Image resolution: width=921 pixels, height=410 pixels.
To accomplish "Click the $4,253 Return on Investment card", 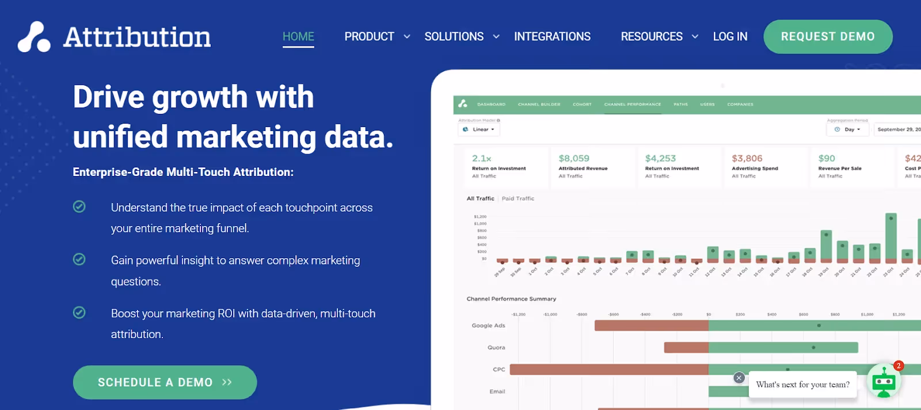I will coord(679,167).
